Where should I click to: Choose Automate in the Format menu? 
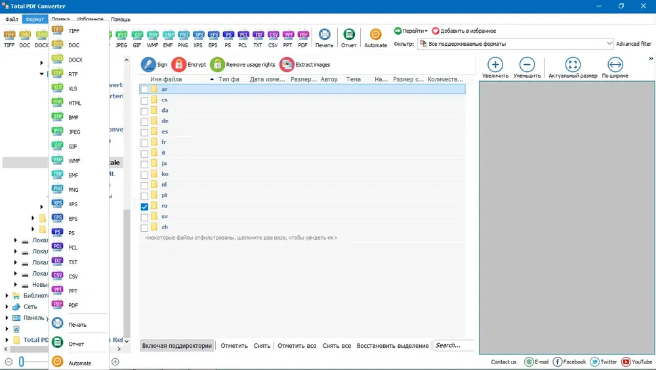(79, 363)
